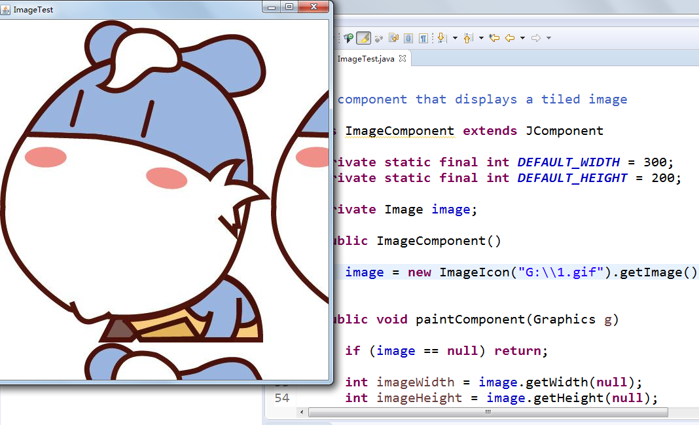
Task: Click ImageIcon constructor call in code
Action: [x=474, y=272]
